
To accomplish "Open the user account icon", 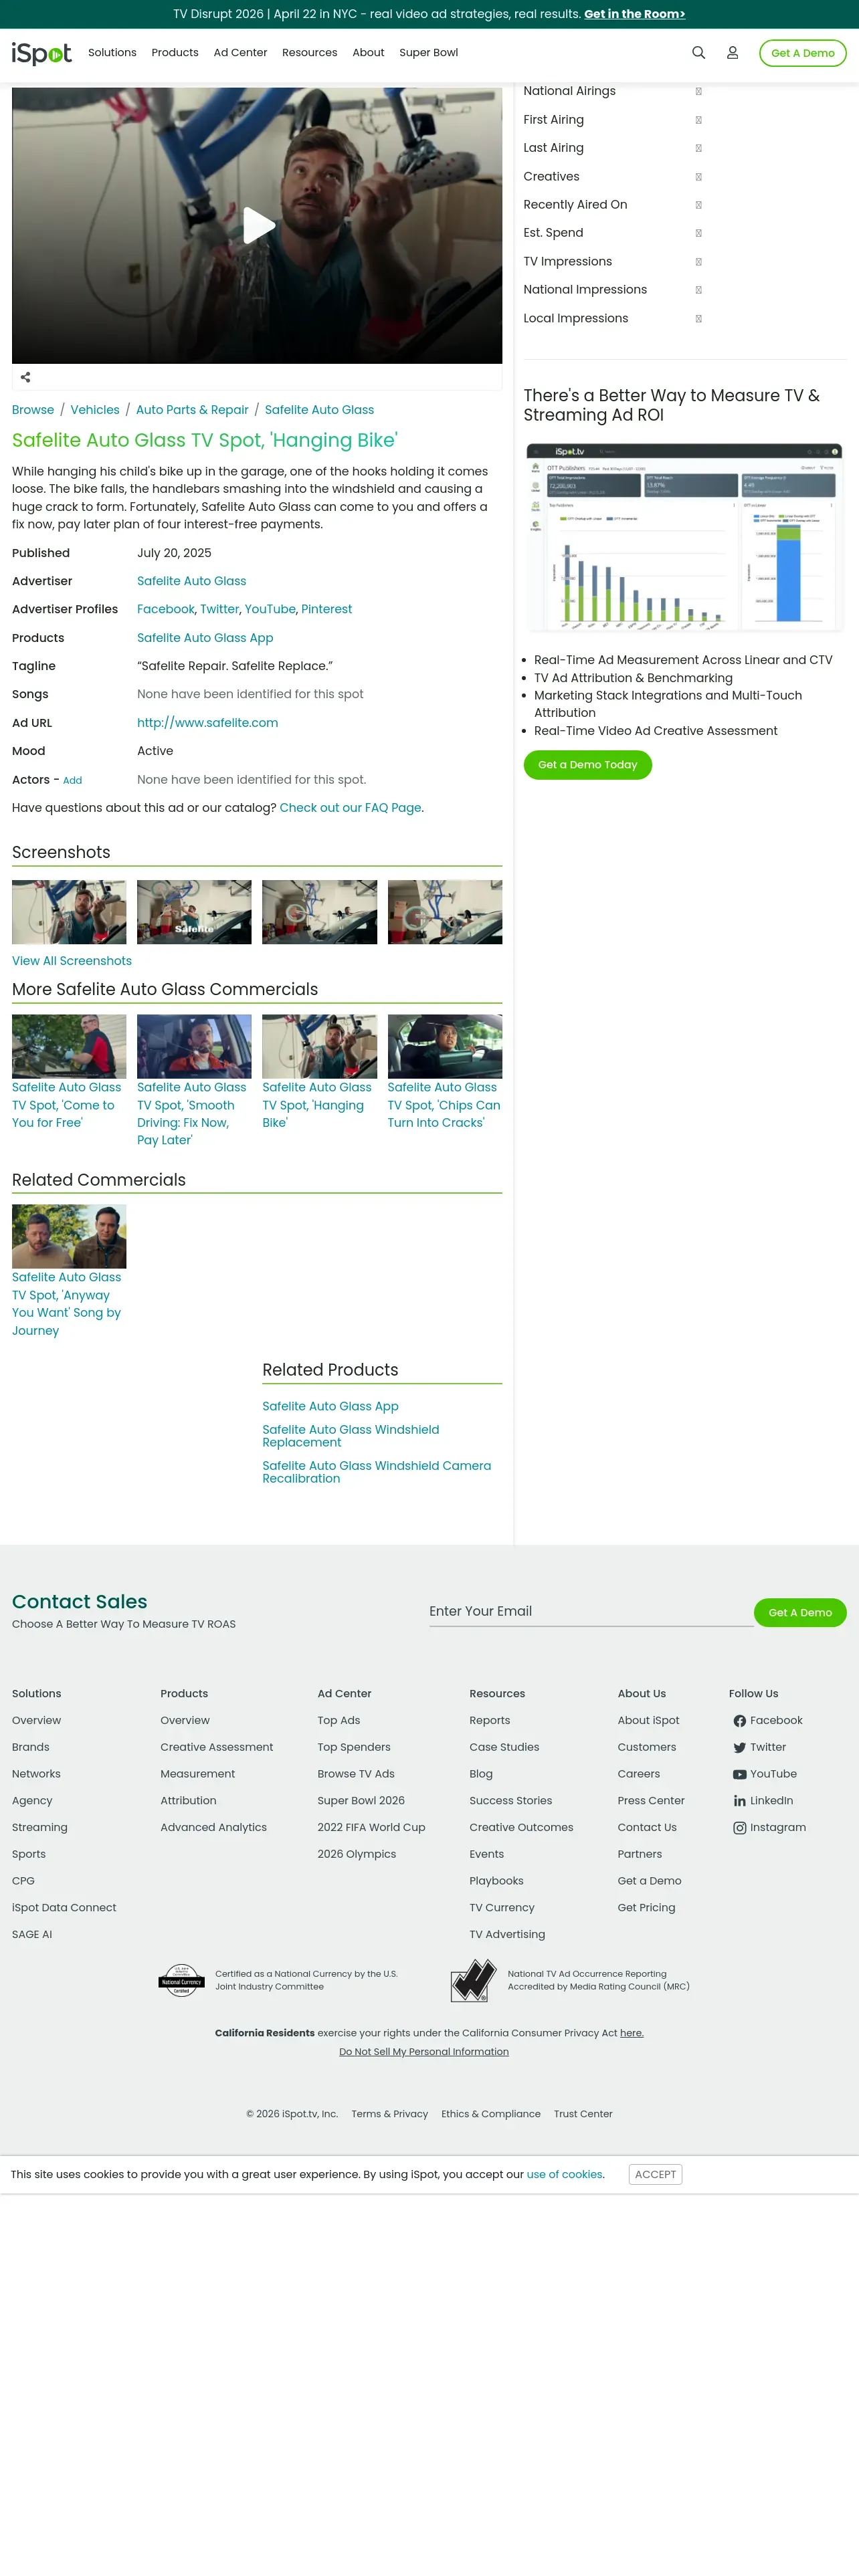I will [x=732, y=53].
